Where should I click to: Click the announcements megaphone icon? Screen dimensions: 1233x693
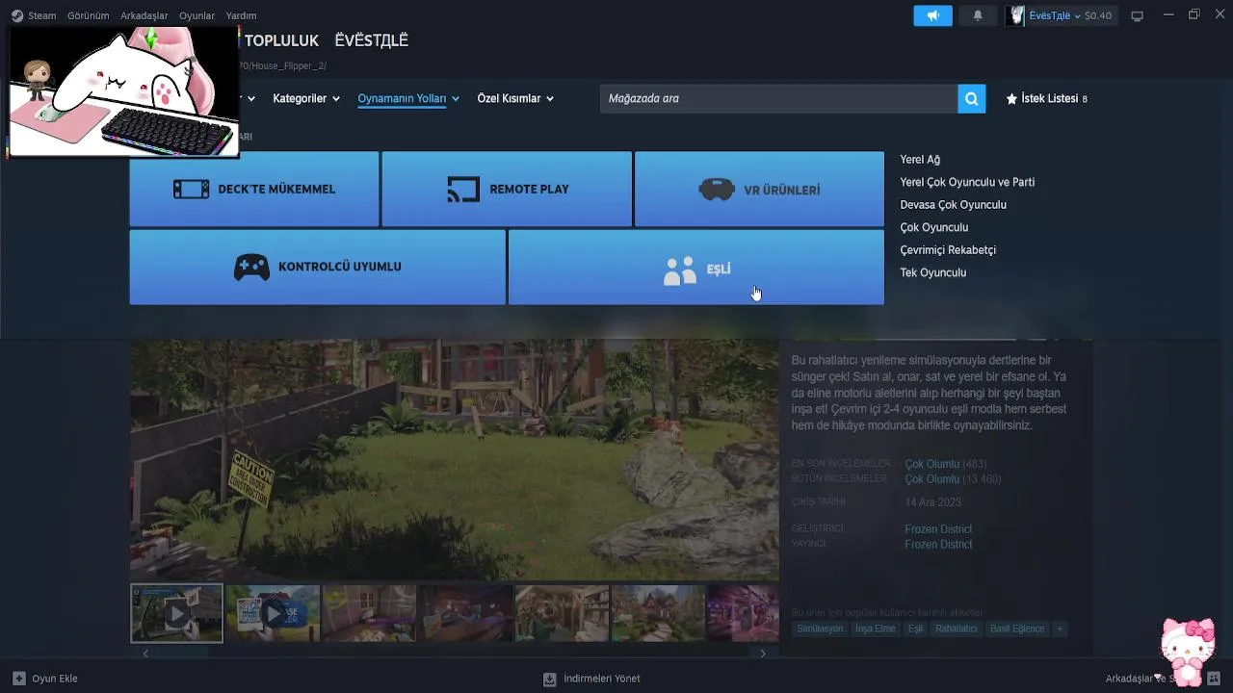[932, 15]
